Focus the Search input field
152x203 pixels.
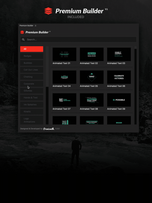(x=78, y=39)
